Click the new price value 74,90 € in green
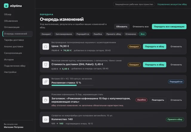The image size is (191, 132). pyautogui.click(x=67, y=51)
